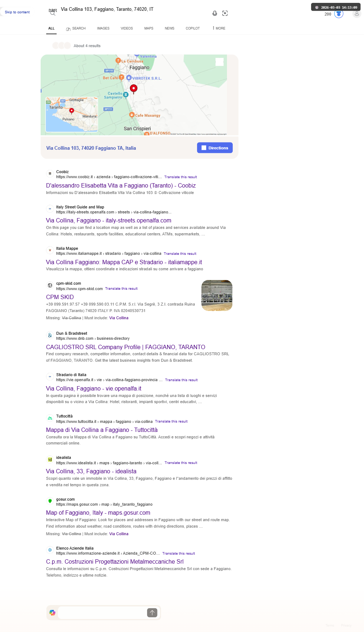Click the search magnifier icon
The height and width of the screenshot is (632, 364).
(x=53, y=13)
